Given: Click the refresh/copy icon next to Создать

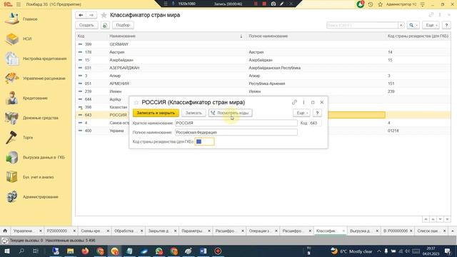Looking at the screenshot, I should click(x=105, y=26).
